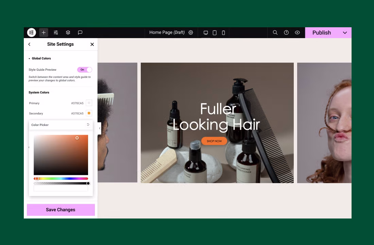
Task: Go back with the panel back arrow
Action: coord(29,44)
